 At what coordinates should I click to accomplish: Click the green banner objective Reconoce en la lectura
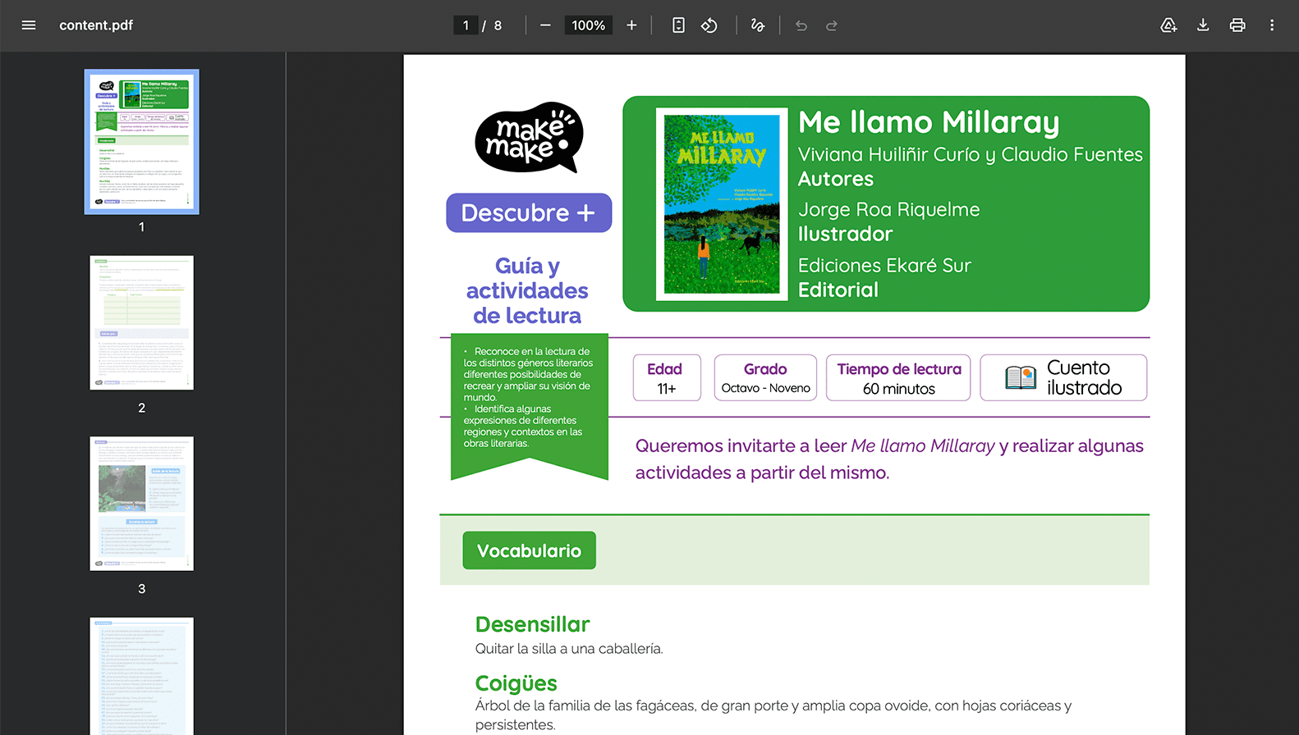click(528, 374)
